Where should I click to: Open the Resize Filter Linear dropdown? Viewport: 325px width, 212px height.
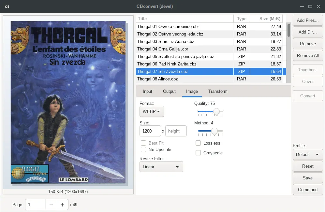pyautogui.click(x=161, y=167)
